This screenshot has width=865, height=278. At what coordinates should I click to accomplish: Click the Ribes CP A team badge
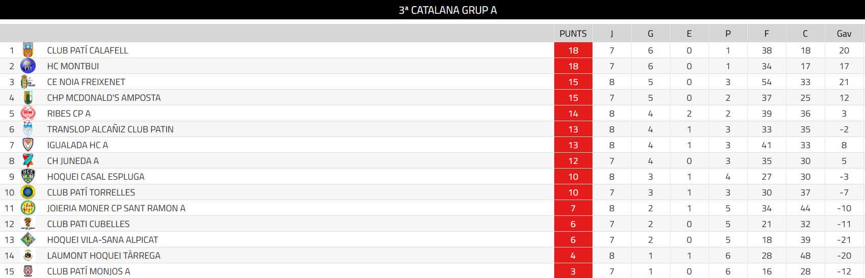pyautogui.click(x=28, y=113)
